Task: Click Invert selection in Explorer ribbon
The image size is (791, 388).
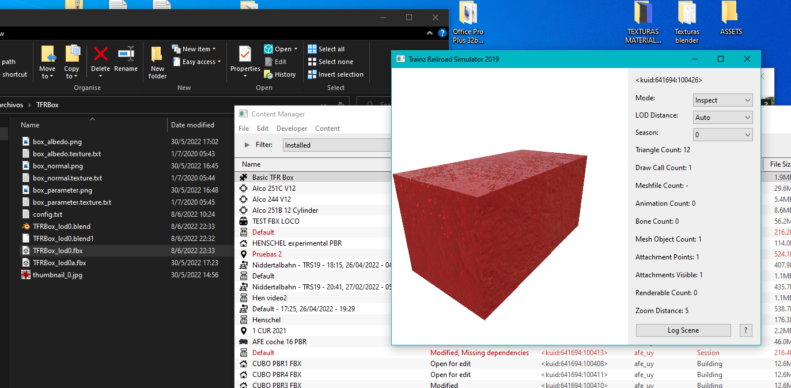Action: click(335, 74)
